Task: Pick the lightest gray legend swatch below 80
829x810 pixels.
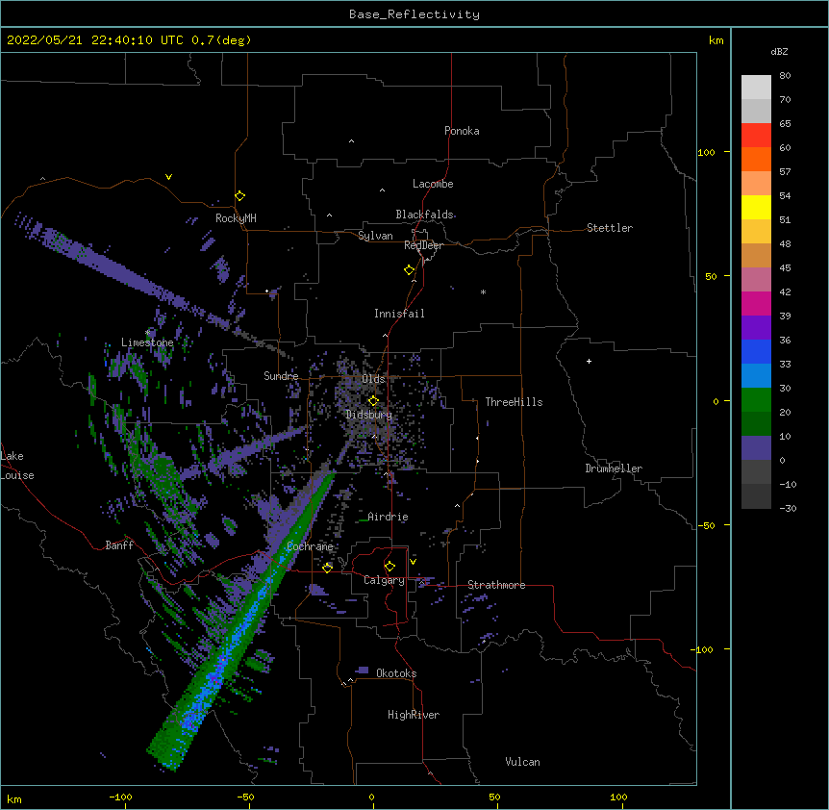Action: (x=756, y=88)
